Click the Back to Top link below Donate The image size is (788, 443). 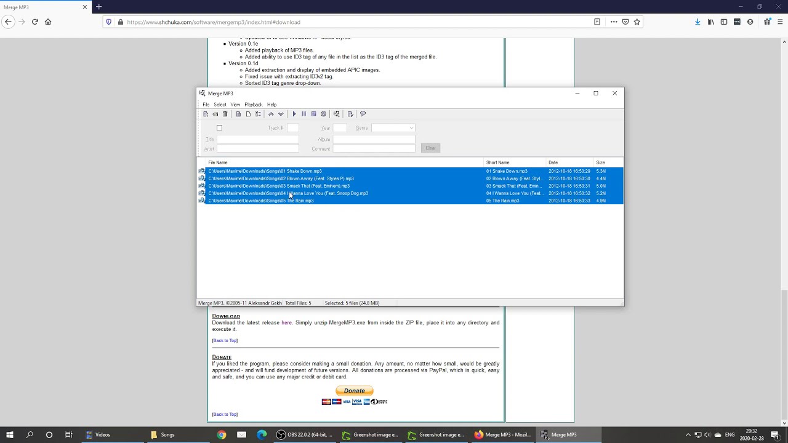tap(225, 414)
